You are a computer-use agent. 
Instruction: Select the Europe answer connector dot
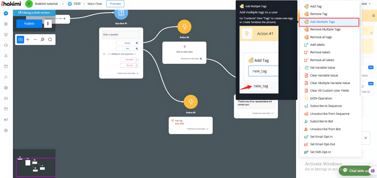137,43
